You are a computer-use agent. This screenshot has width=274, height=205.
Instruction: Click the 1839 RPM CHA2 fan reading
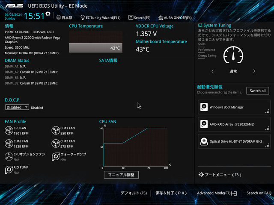[21, 146]
